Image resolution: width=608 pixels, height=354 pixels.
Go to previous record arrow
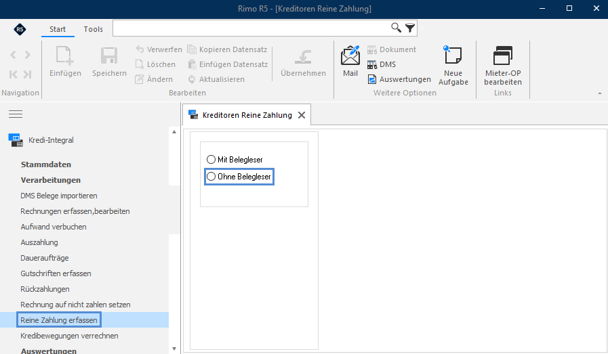(x=13, y=55)
